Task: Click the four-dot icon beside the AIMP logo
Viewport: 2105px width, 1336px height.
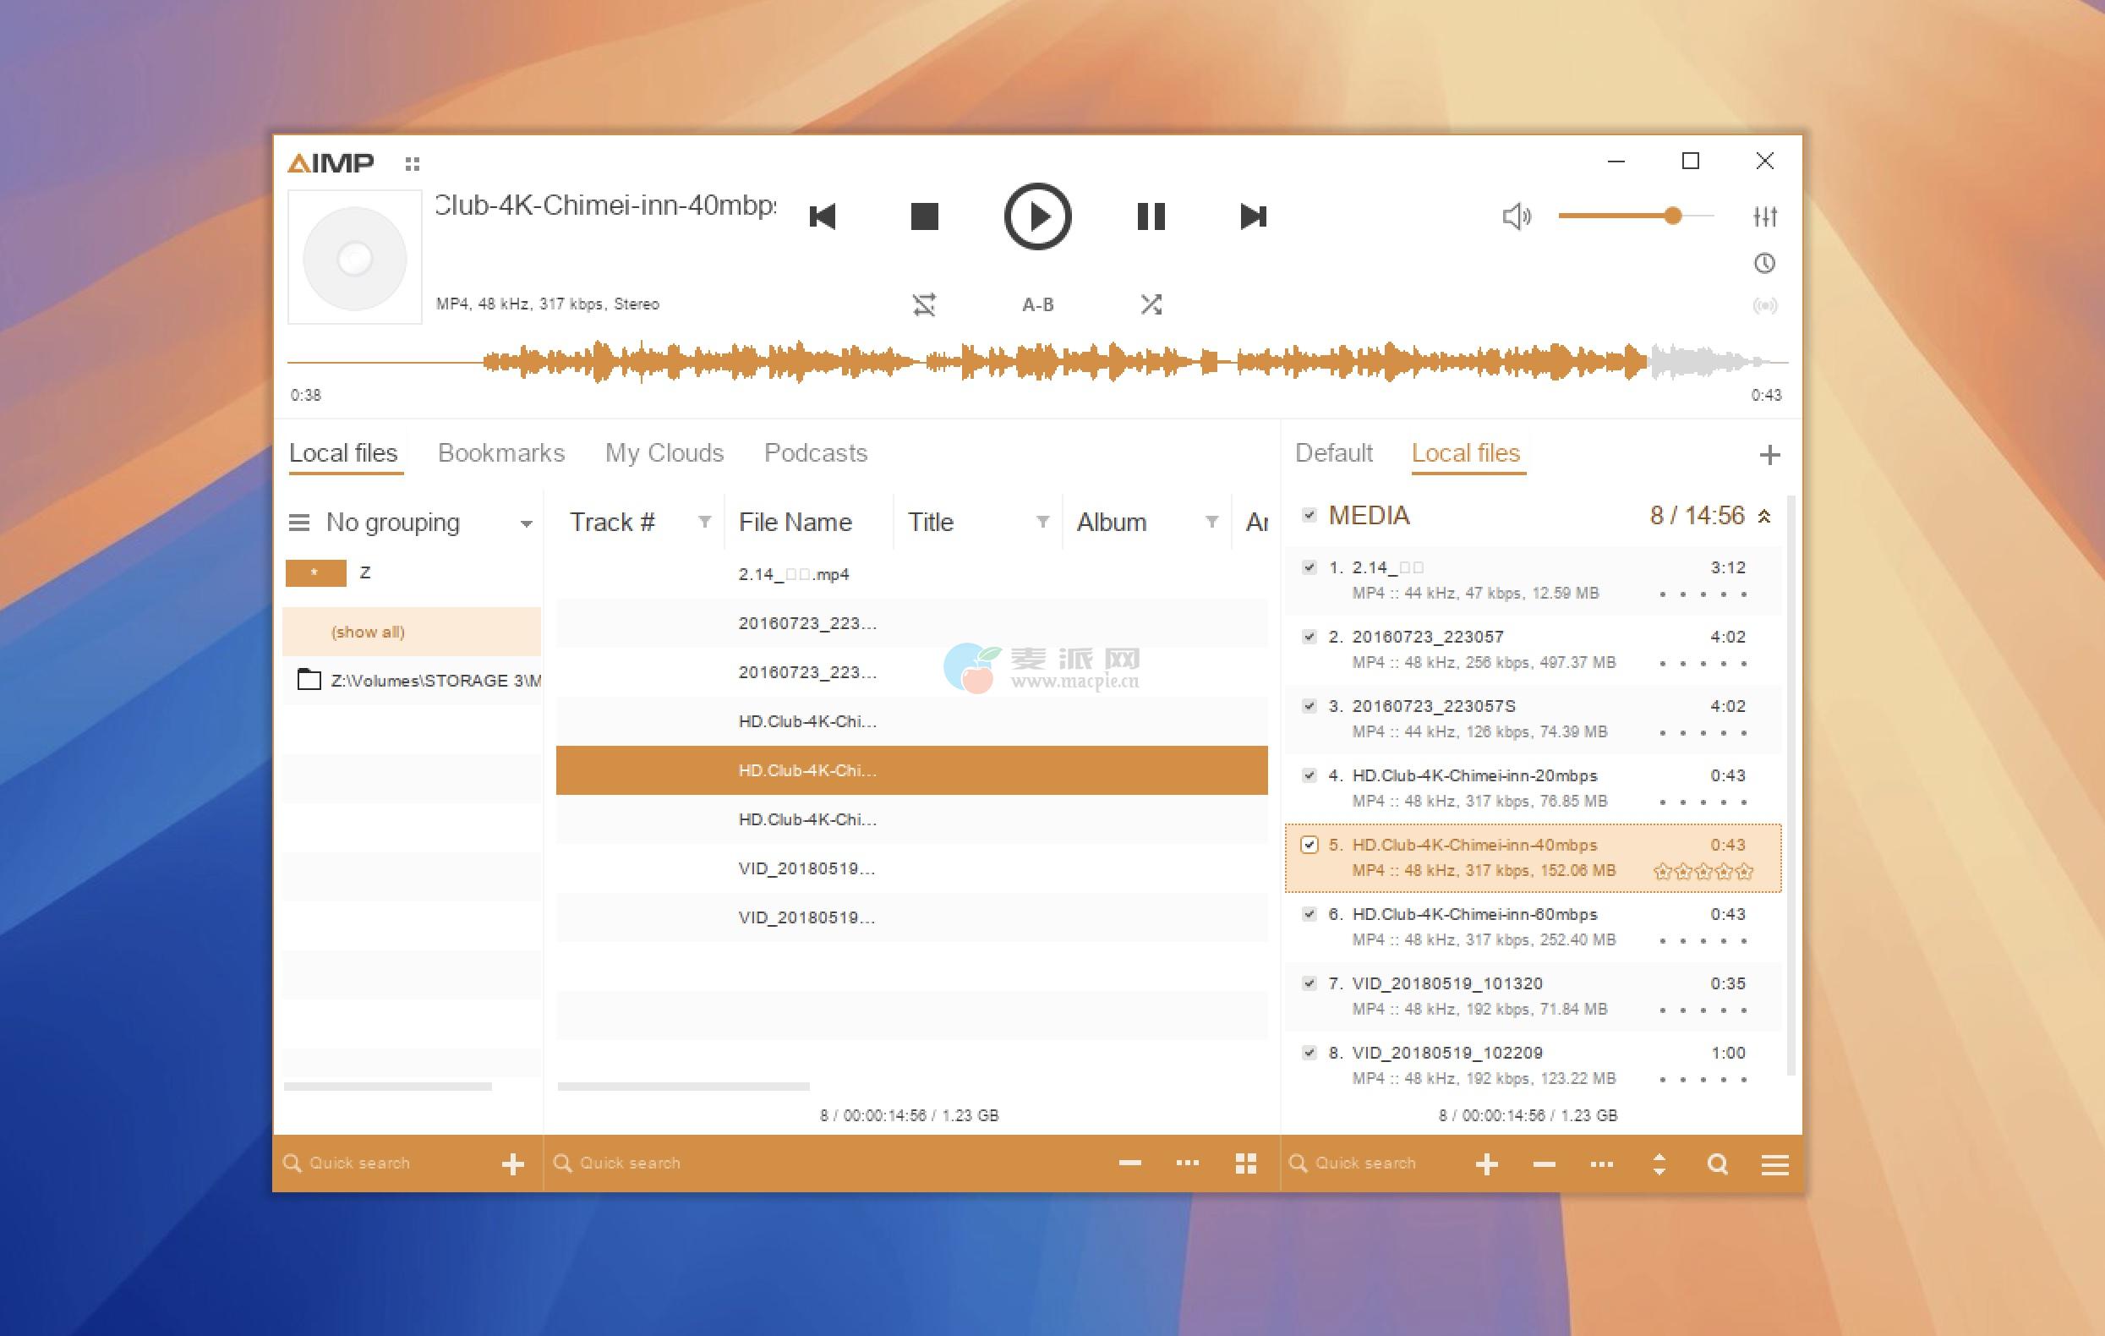Action: (413, 163)
